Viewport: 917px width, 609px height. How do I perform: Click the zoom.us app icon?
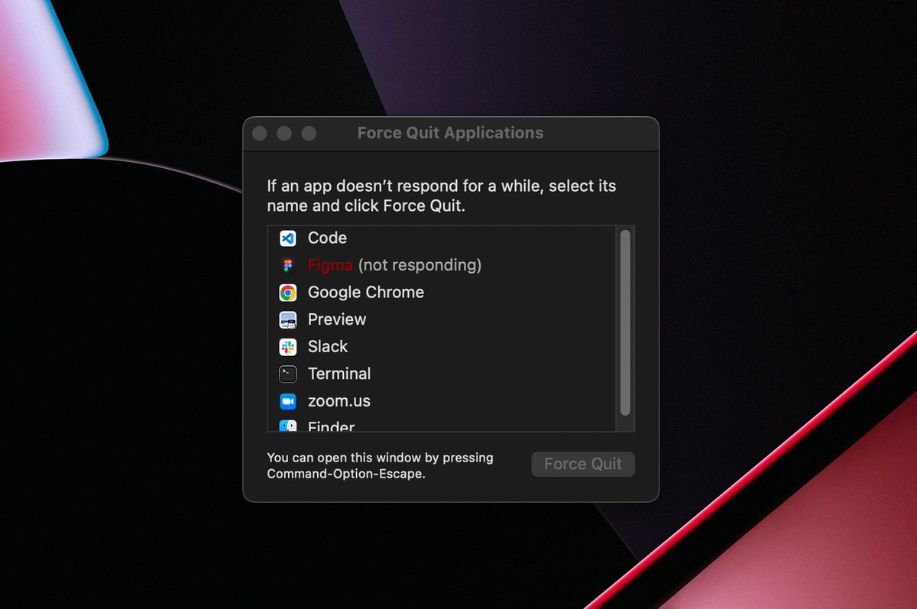click(x=287, y=401)
